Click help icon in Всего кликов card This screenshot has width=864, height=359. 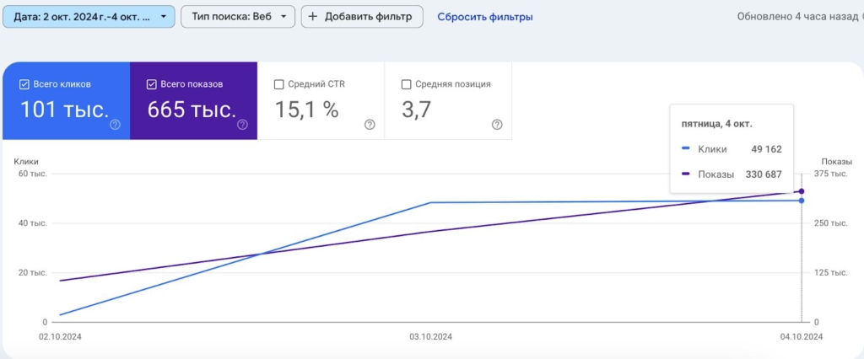115,125
